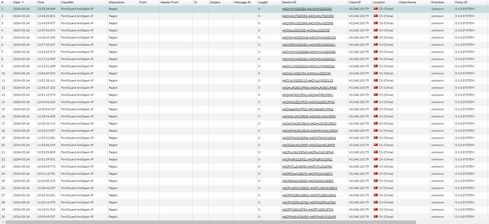Click the China flag in the 13:17:12.509 row
This screenshot has height=224, width=489.
tap(376, 59)
